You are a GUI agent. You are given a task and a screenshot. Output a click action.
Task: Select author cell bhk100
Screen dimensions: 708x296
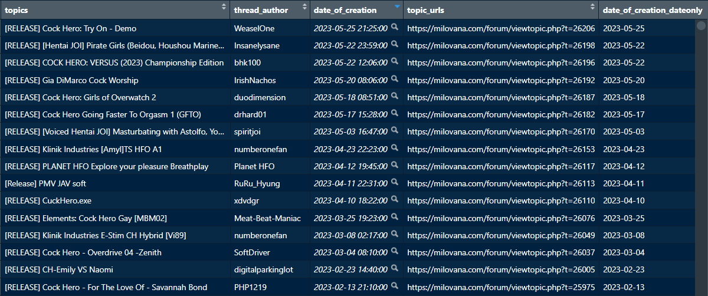click(x=270, y=63)
